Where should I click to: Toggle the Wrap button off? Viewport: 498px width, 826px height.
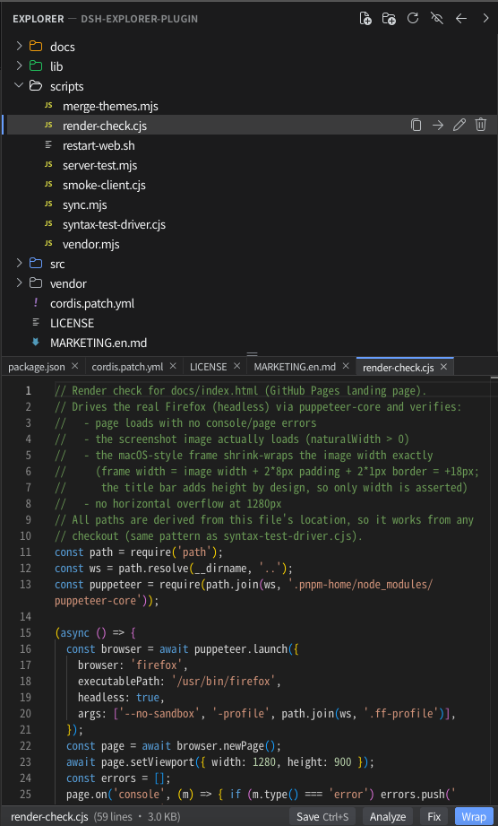[x=474, y=816]
